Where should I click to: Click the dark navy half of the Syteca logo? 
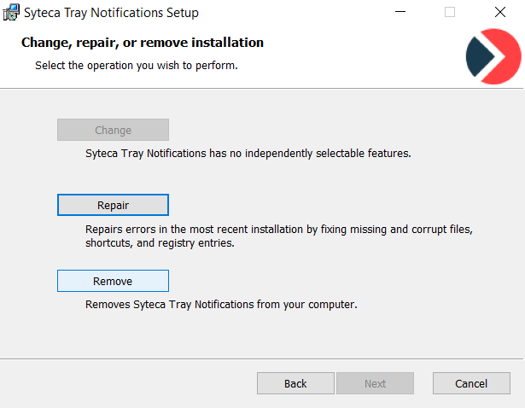[476, 59]
